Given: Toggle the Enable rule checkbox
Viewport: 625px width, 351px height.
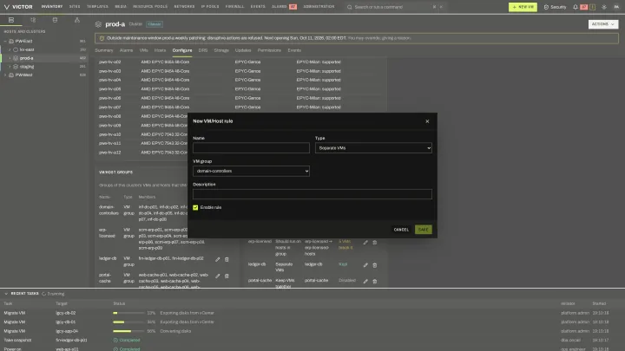Looking at the screenshot, I should (195, 208).
